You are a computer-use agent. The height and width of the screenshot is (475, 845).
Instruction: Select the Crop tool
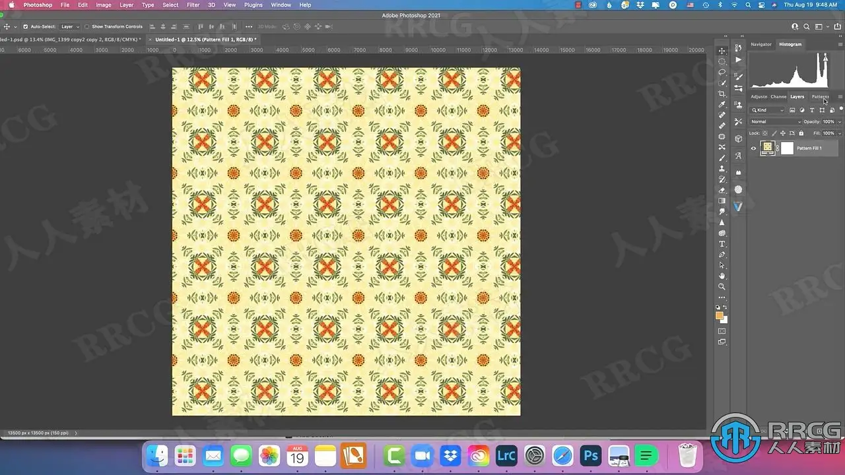pos(722,94)
